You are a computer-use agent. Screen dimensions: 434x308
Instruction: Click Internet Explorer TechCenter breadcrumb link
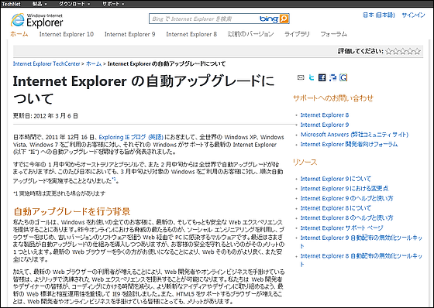(x=46, y=64)
